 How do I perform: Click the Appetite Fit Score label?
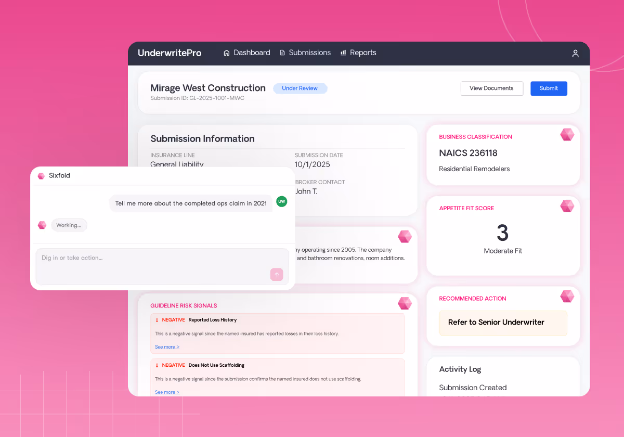(466, 208)
